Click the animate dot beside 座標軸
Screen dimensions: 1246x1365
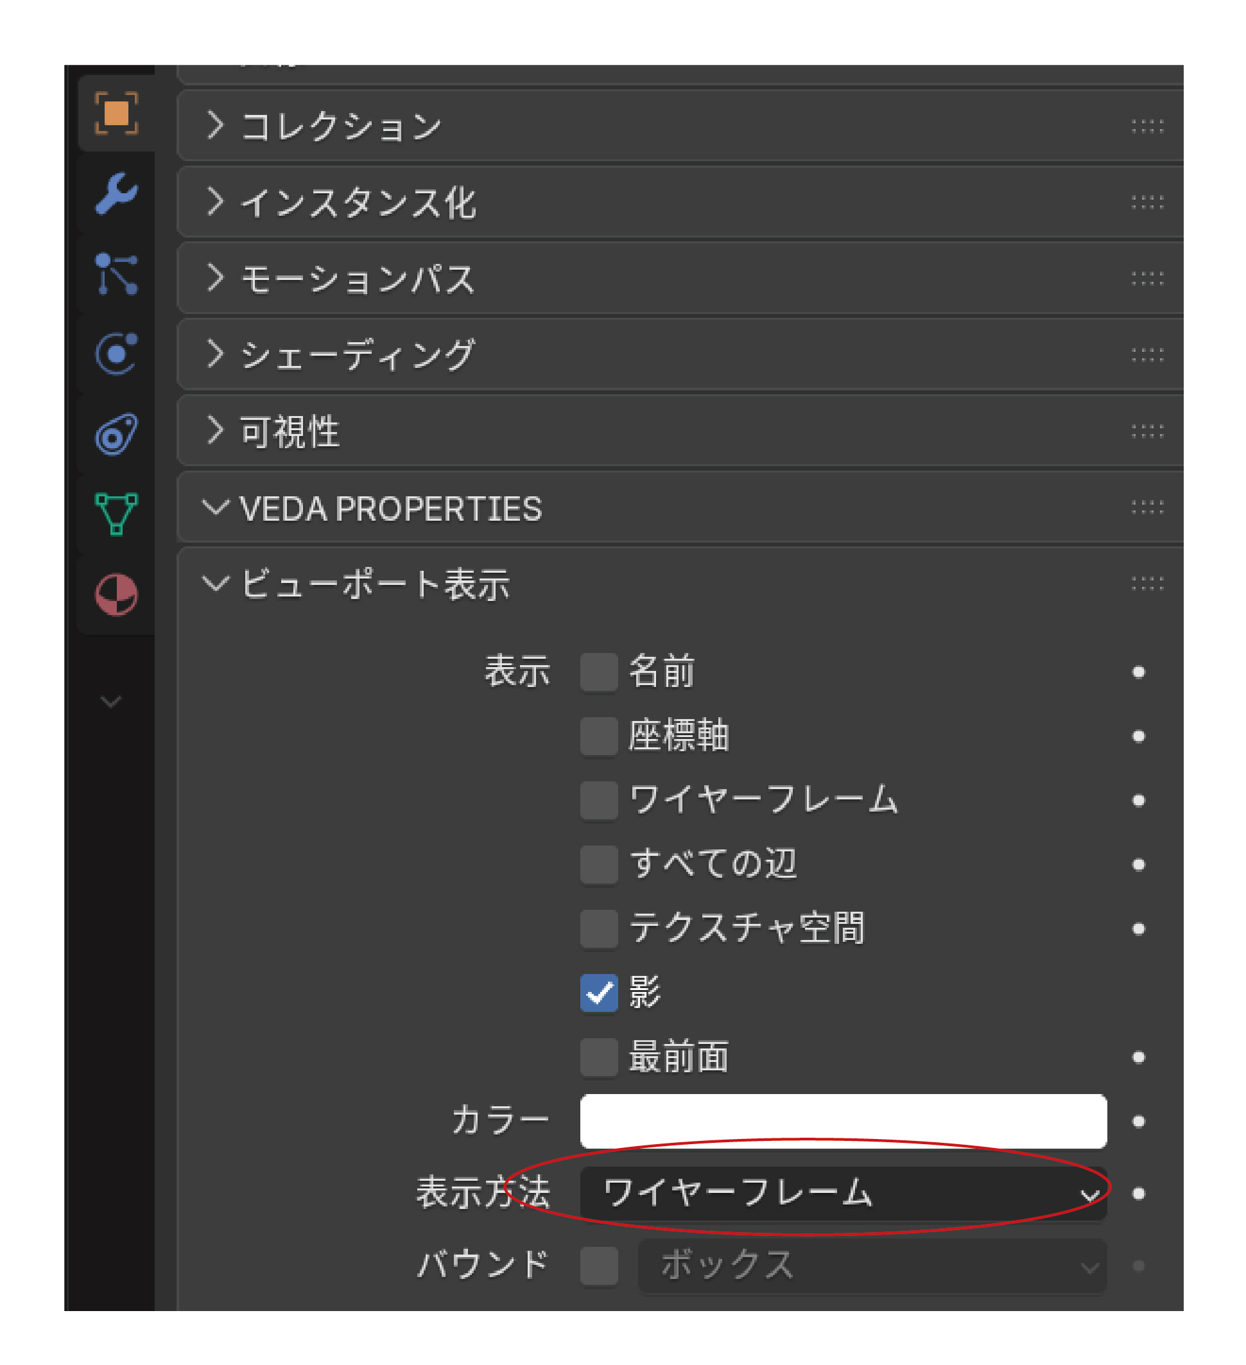coord(1138,736)
